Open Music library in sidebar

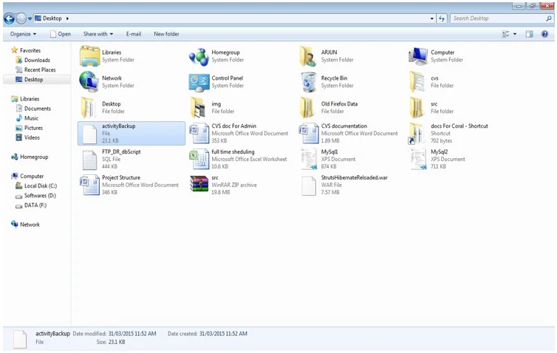coord(31,118)
